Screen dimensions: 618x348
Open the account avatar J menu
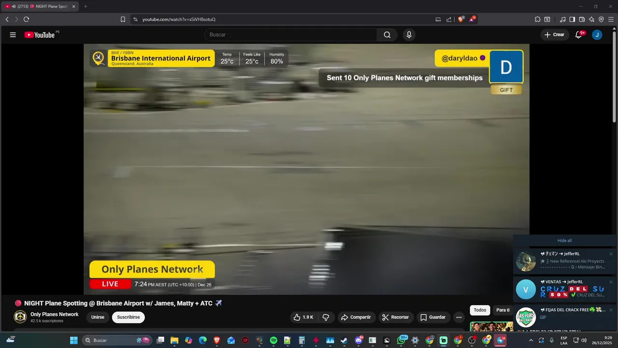click(x=597, y=35)
